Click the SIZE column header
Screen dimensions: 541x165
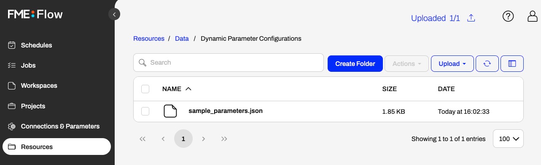click(389, 89)
